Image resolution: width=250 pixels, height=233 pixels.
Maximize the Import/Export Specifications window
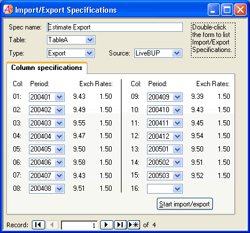[x=227, y=10]
